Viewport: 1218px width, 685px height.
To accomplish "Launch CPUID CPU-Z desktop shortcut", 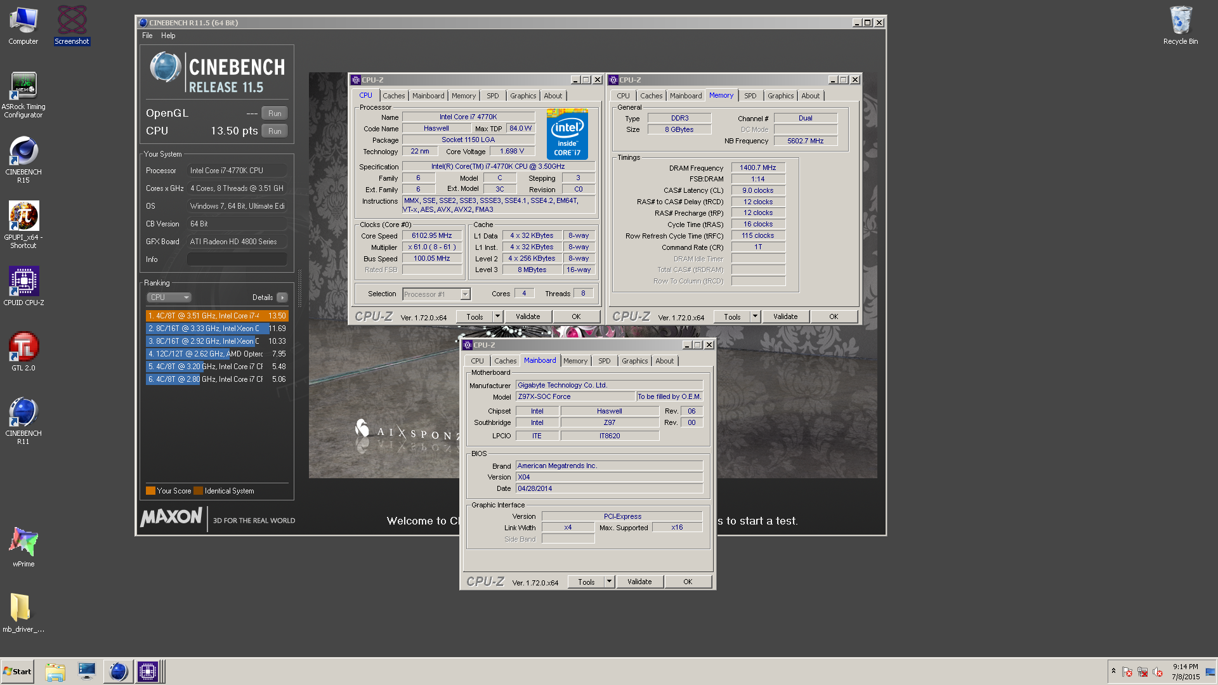I will click(23, 287).
